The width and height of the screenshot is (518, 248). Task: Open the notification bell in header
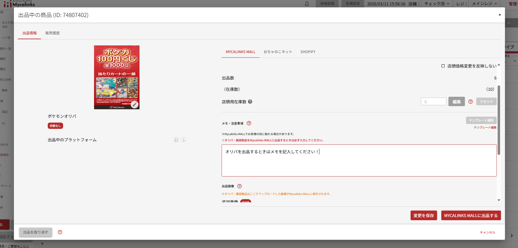(307, 4)
